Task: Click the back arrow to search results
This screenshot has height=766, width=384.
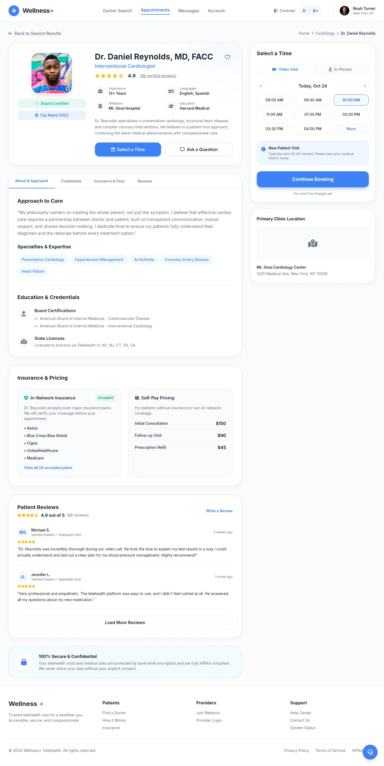Action: [10, 33]
